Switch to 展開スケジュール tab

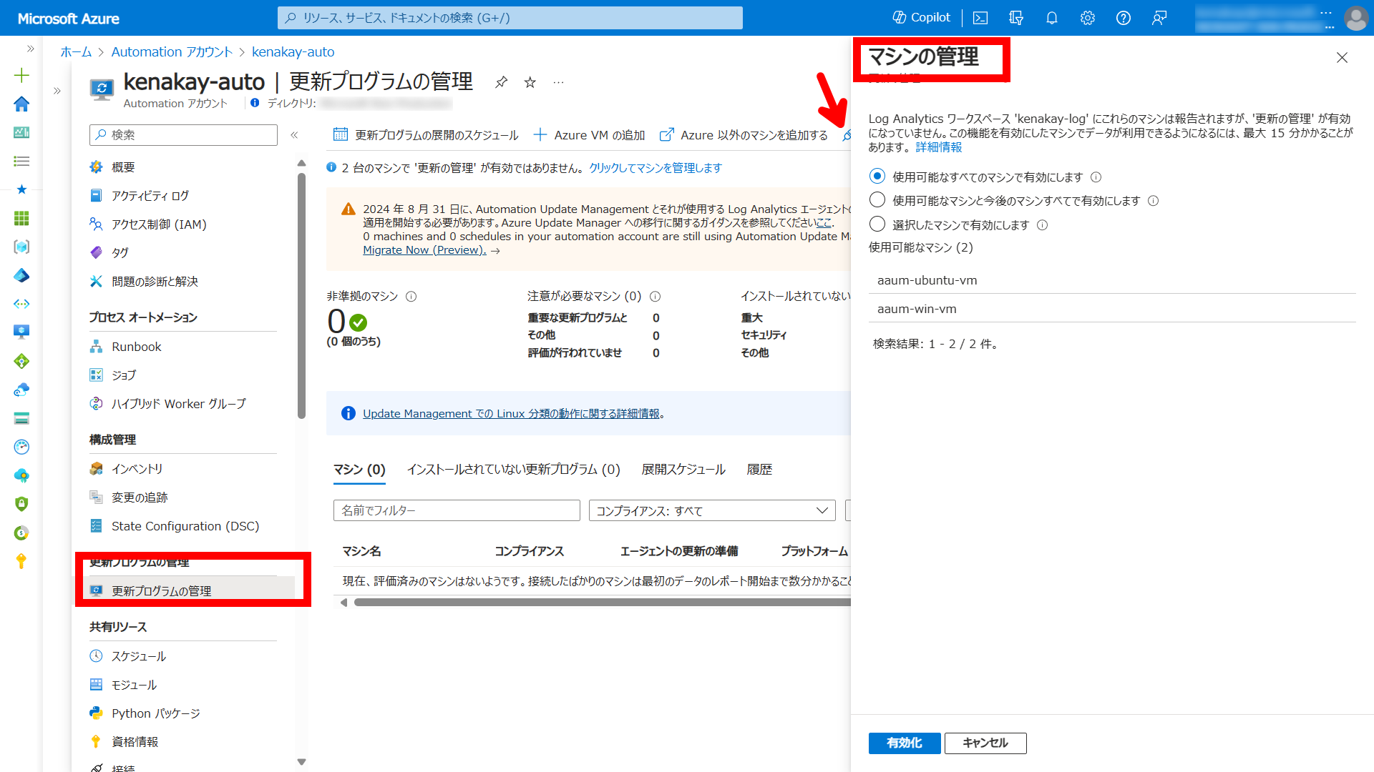[683, 470]
